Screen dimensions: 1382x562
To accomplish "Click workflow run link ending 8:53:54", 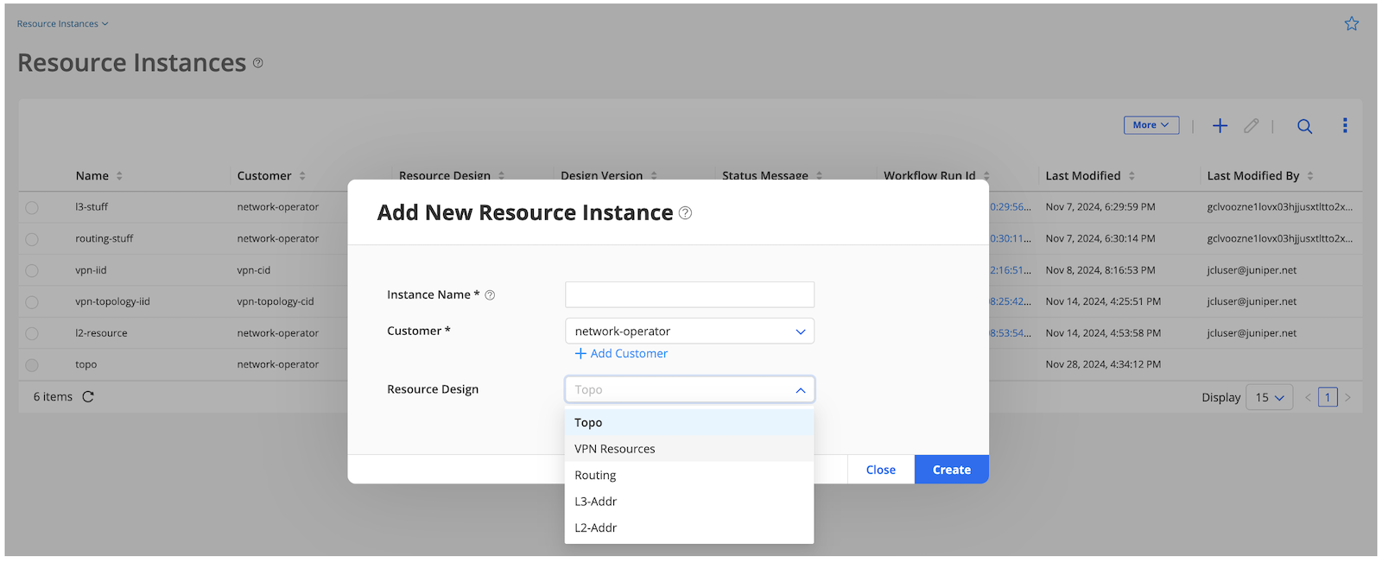I will pyautogui.click(x=1011, y=333).
